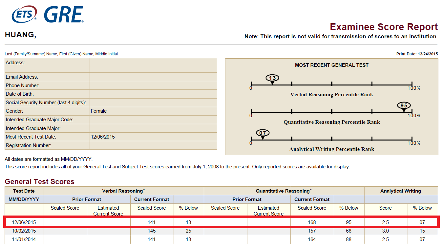Screen dimensions: 443x245
Task: Click the "Quantitative Reasoning*" table column header
Action: 284,191
